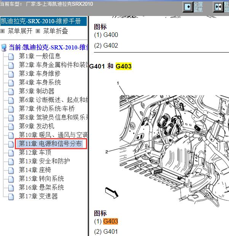The width and height of the screenshot is (229, 236).
Task: Click page icon of 第13章
Action: 11,161
